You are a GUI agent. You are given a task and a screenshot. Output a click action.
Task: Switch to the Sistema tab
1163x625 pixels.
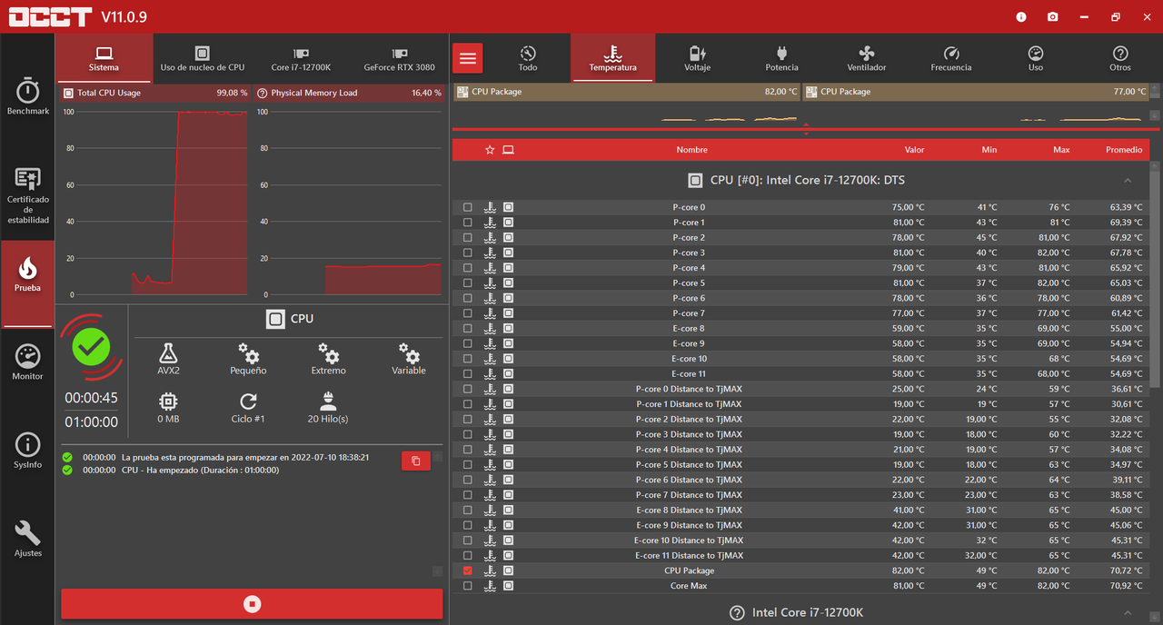(104, 58)
